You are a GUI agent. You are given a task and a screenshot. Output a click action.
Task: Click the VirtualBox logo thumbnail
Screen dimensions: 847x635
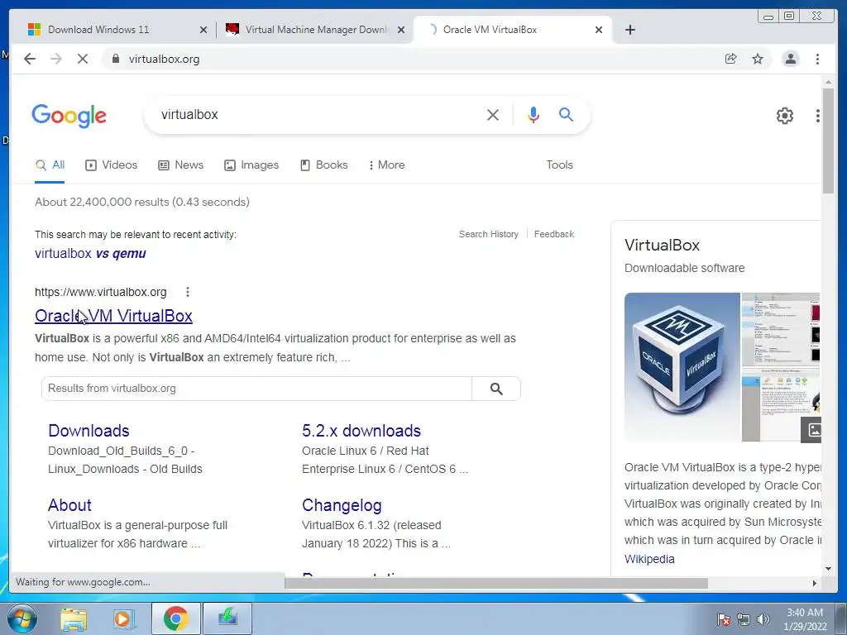pyautogui.click(x=682, y=367)
